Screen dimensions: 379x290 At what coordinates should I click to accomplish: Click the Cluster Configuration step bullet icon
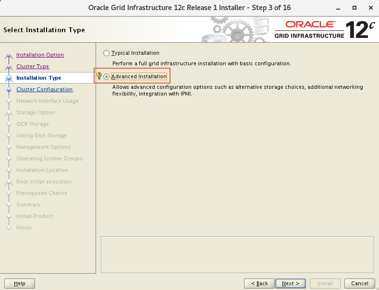pyautogui.click(x=9, y=89)
